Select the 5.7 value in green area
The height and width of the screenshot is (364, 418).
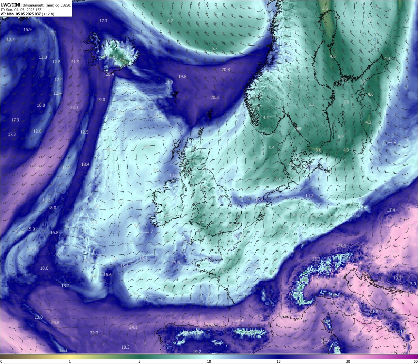pyautogui.click(x=214, y=49)
